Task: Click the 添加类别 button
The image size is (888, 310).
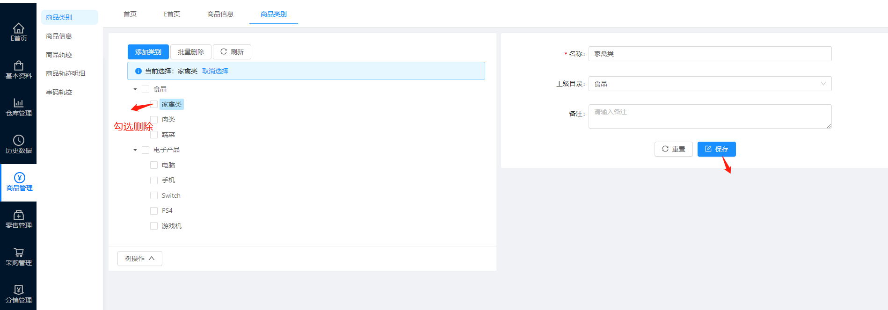Action: (148, 52)
